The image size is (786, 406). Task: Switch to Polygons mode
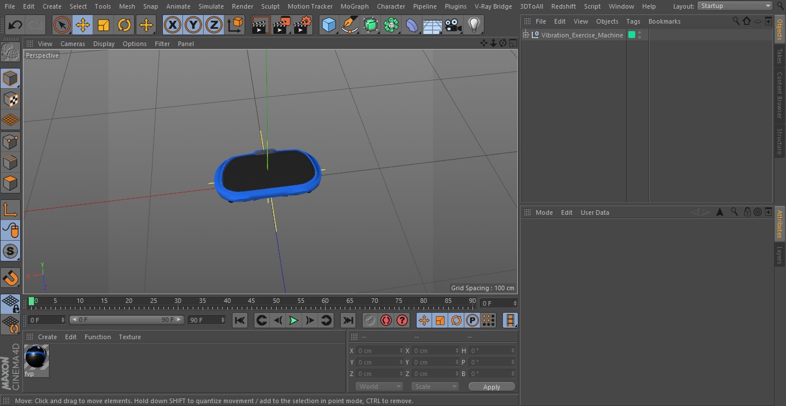[x=10, y=183]
